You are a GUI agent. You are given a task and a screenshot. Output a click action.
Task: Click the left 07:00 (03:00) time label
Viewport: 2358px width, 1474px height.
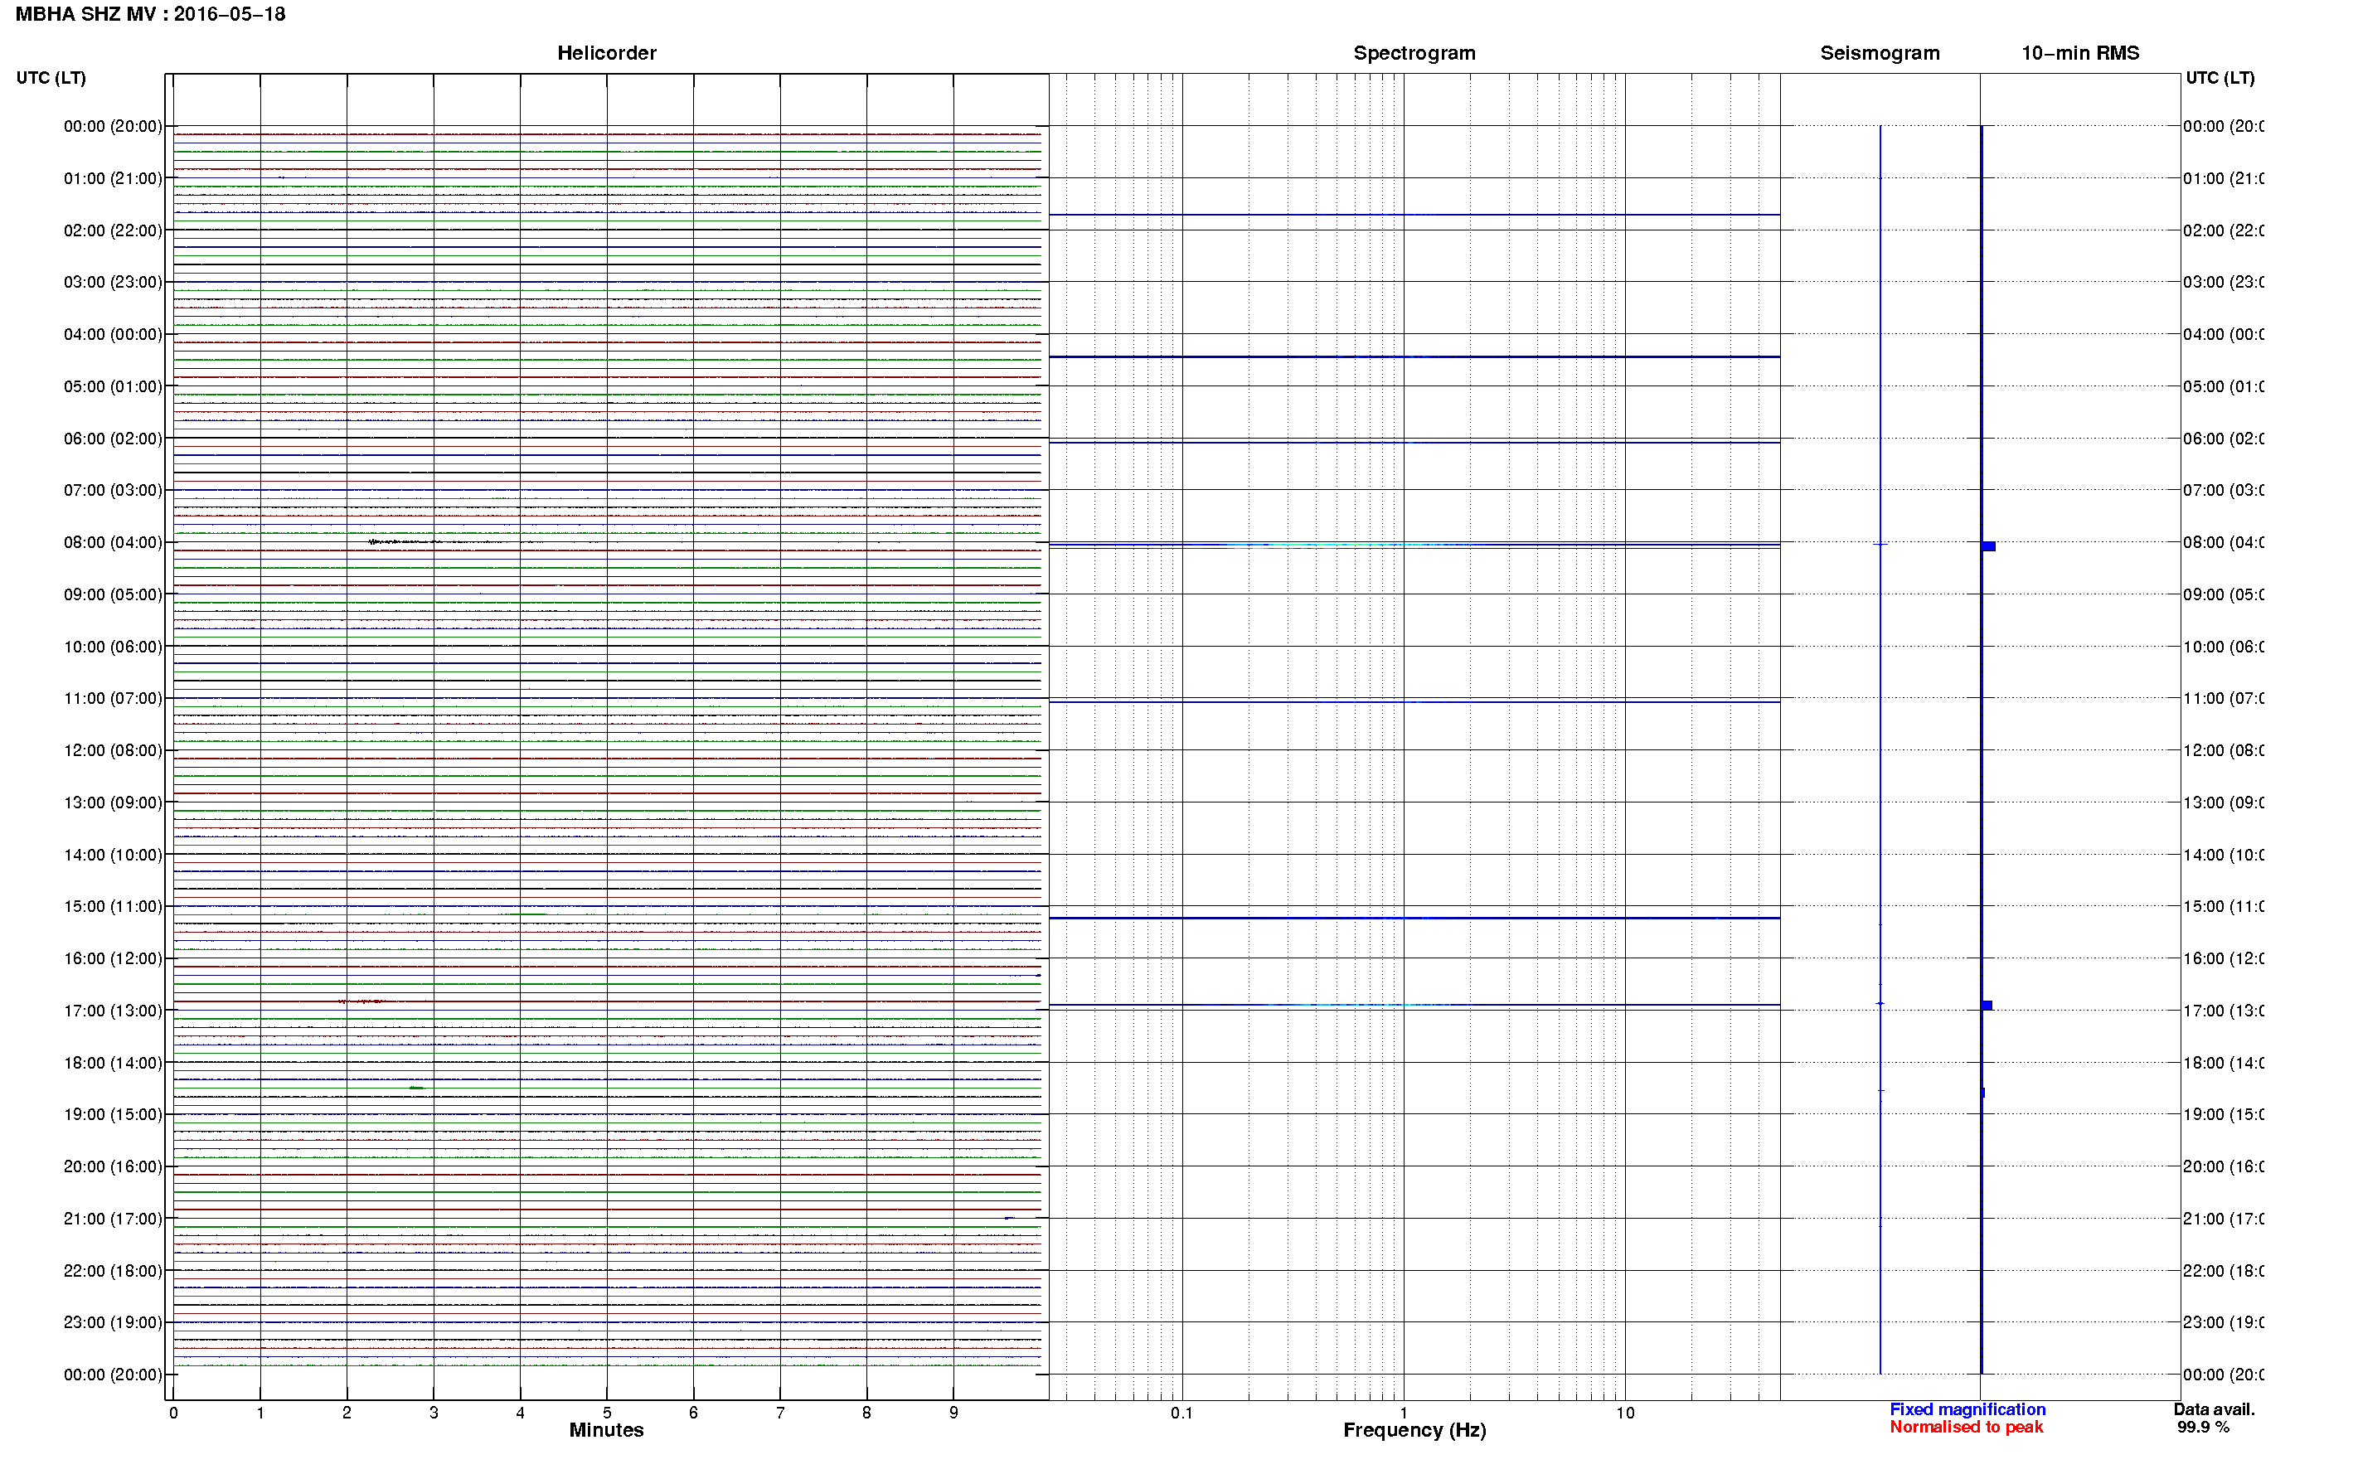[x=113, y=490]
